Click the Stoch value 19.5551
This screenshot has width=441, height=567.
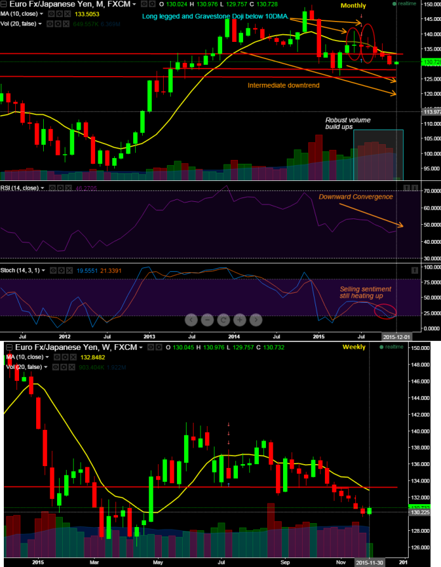click(87, 270)
